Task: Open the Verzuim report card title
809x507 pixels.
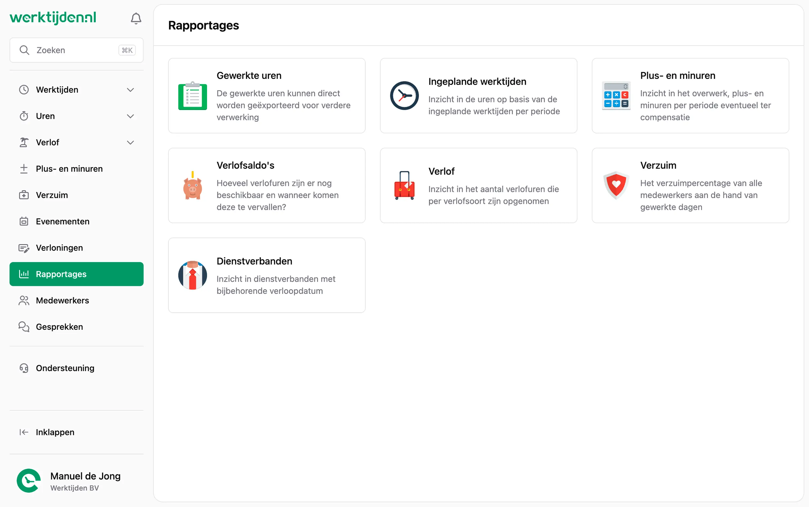Action: (x=658, y=165)
